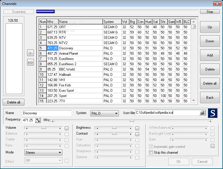Toggle the Brightness checkbox

137,128
